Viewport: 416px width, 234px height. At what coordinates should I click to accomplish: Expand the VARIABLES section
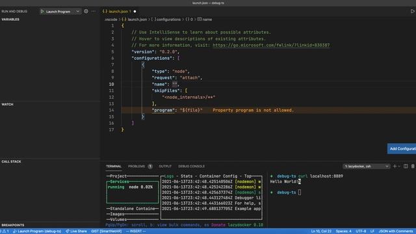click(10, 19)
